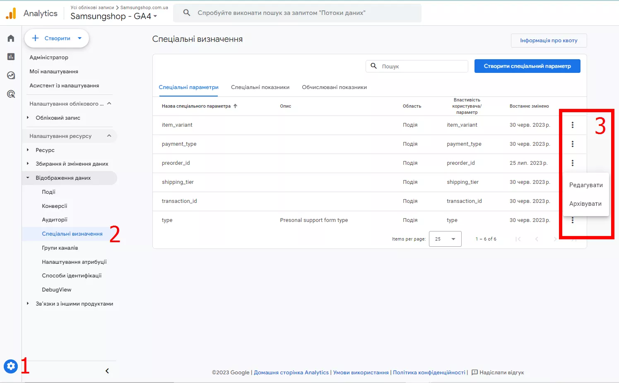This screenshot has width=619, height=383.
Task: Click the Presonal support form type description
Action: pyautogui.click(x=314, y=220)
